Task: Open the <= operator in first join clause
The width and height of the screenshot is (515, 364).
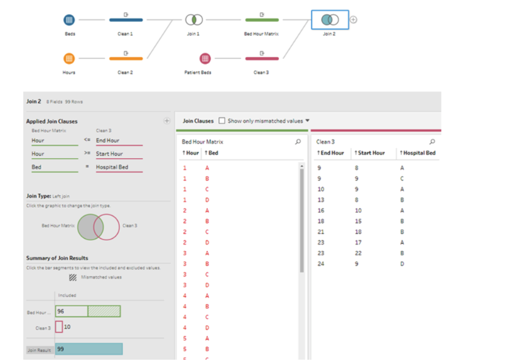Action: (87, 140)
